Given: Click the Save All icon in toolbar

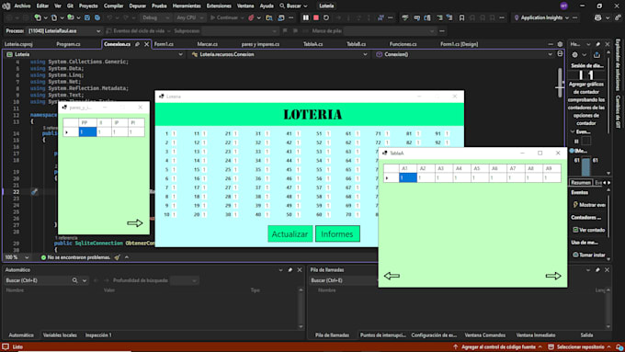Looking at the screenshot, I should (x=97, y=17).
